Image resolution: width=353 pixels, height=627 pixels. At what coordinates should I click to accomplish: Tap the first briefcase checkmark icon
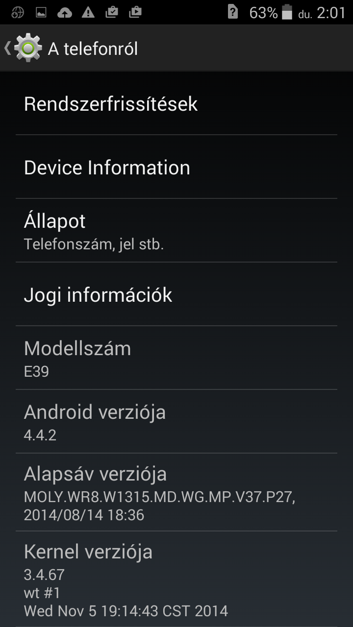112,12
